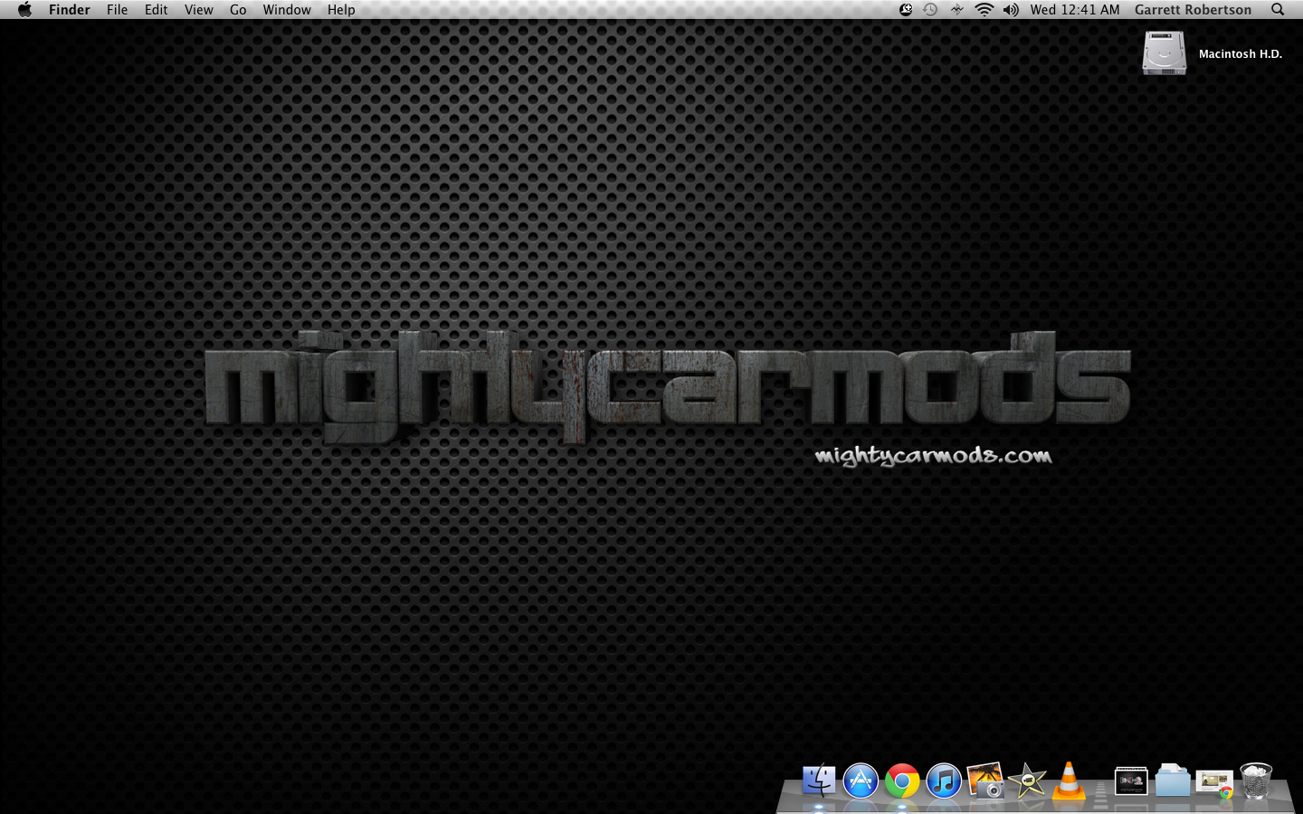Open the volume control in menu bar
Screen dimensions: 1303x814
pyautogui.click(x=1011, y=10)
